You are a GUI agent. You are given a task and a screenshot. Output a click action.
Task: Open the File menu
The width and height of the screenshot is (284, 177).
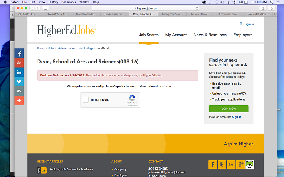pyautogui.click(x=24, y=2)
